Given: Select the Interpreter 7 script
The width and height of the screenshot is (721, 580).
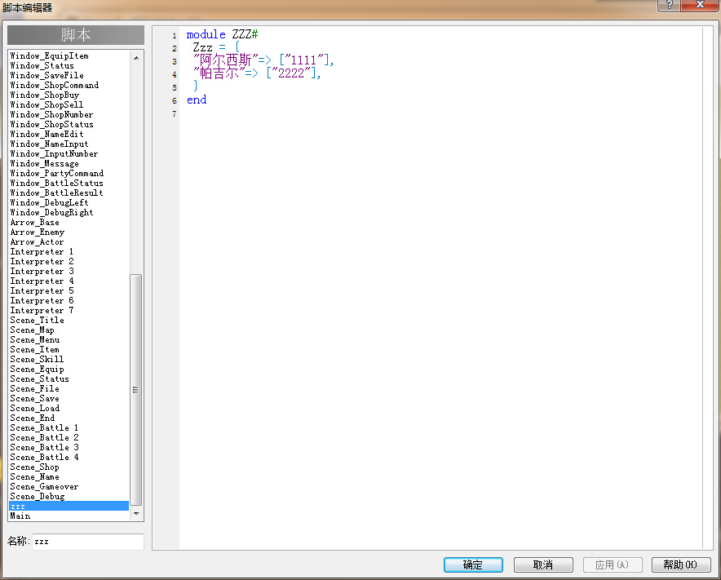Looking at the screenshot, I should [x=69, y=311].
